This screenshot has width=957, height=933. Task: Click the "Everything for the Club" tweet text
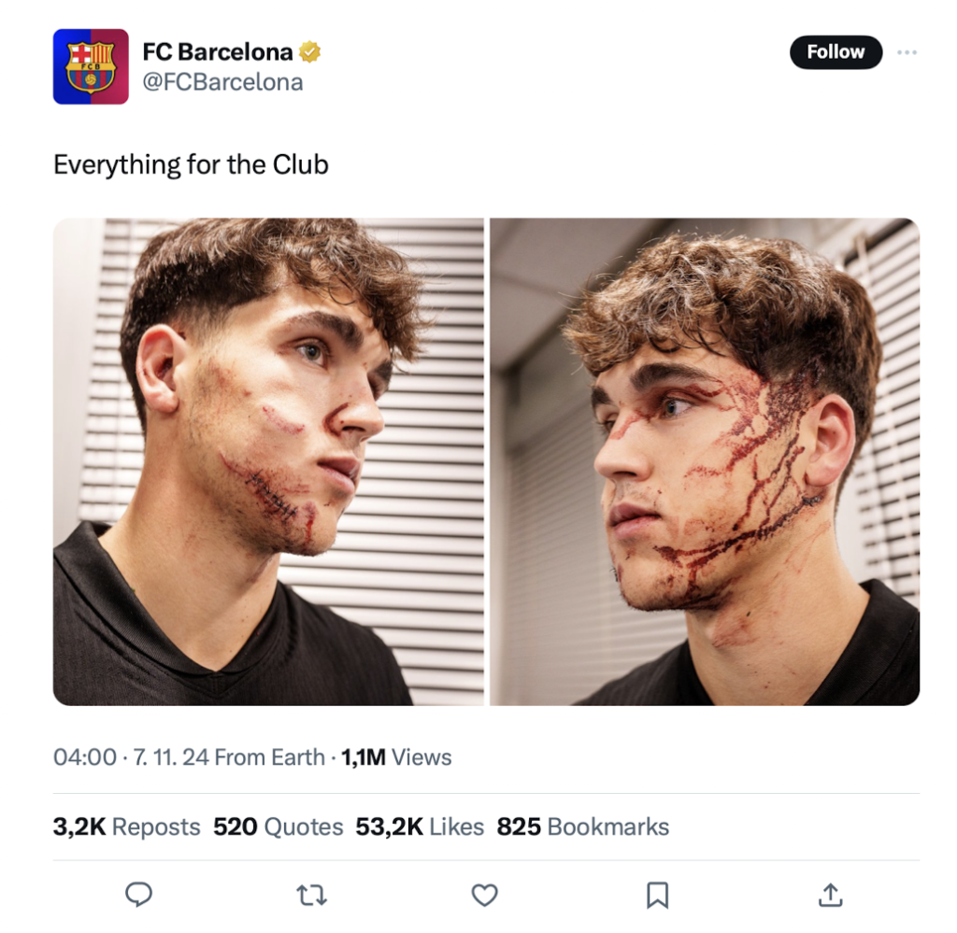click(x=191, y=164)
